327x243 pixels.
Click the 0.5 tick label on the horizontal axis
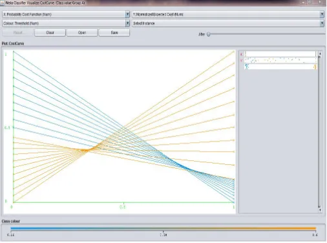pos(122,207)
